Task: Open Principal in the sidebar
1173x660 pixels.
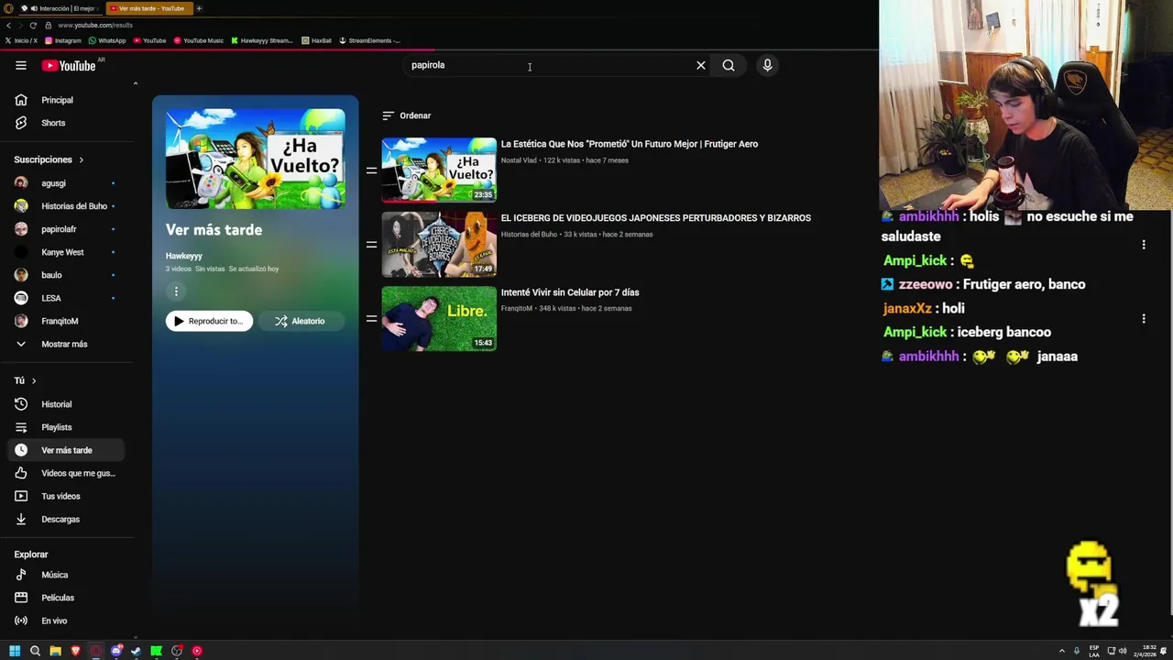Action: 67,100
